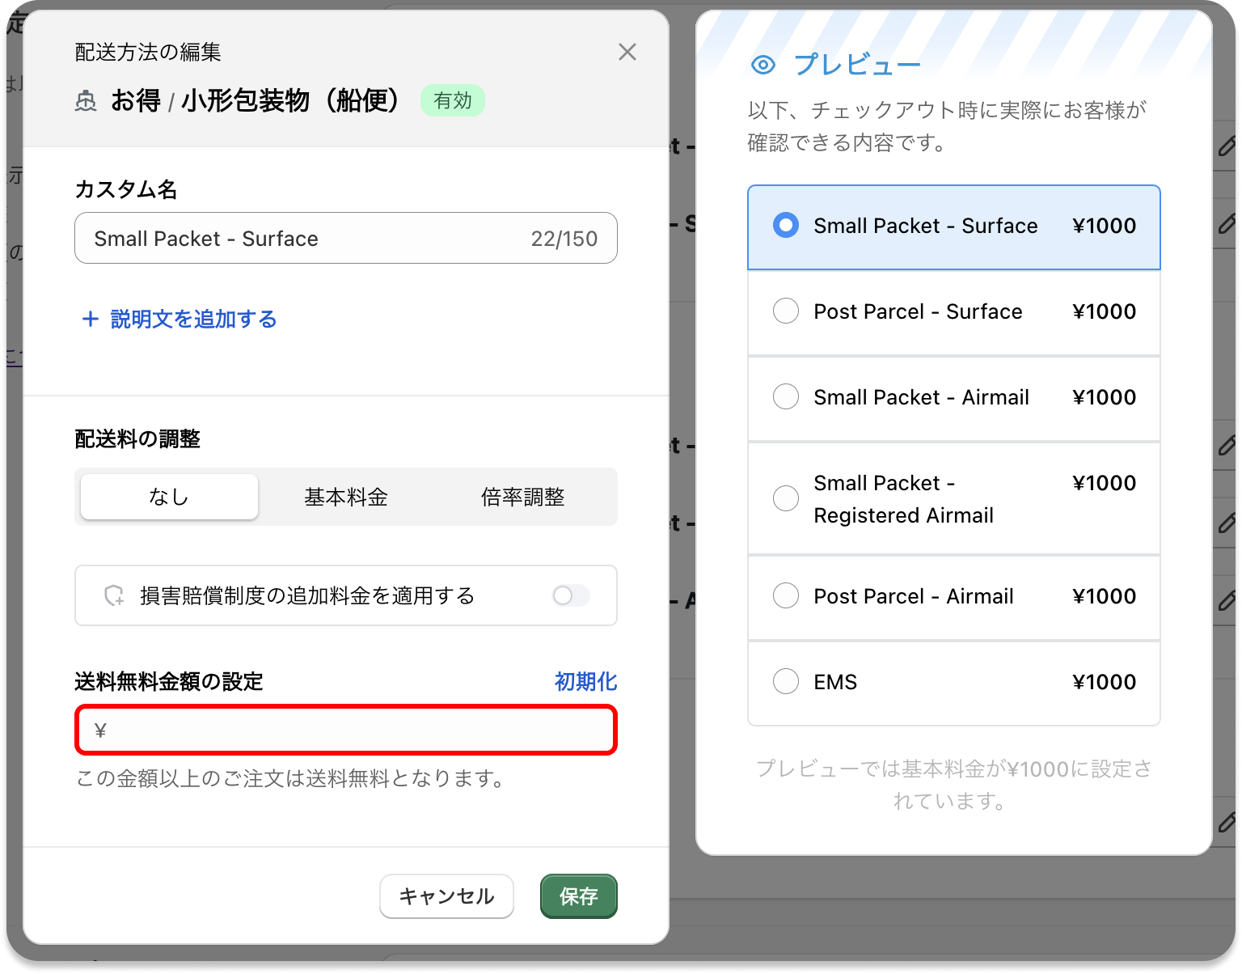The image size is (1242, 974).
Task: Click the preview eye icon next to プレビュー
Action: [x=763, y=64]
